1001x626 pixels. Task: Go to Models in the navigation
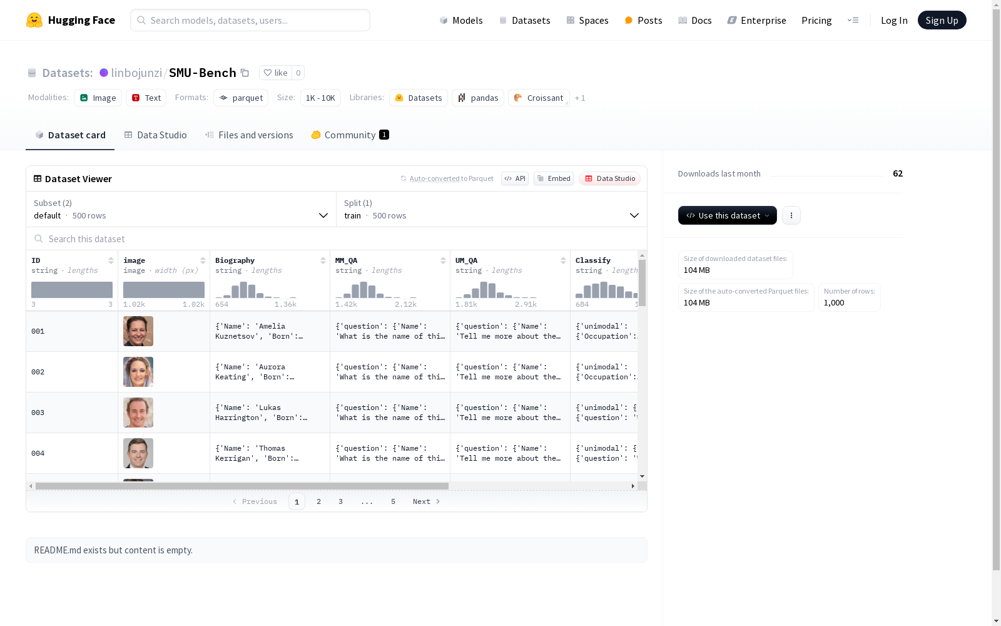(461, 20)
